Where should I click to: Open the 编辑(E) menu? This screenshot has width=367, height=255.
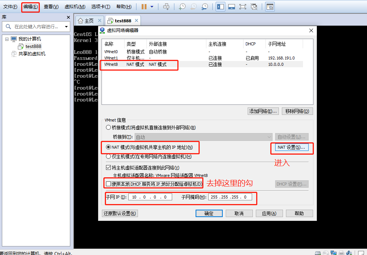(30, 7)
